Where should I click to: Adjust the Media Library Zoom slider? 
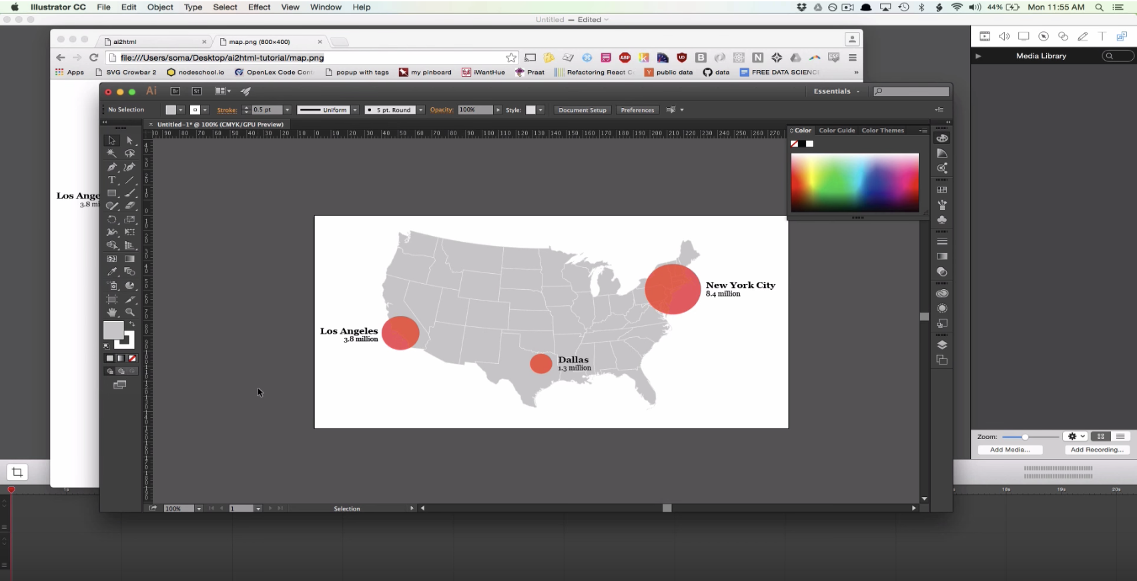coord(1026,437)
